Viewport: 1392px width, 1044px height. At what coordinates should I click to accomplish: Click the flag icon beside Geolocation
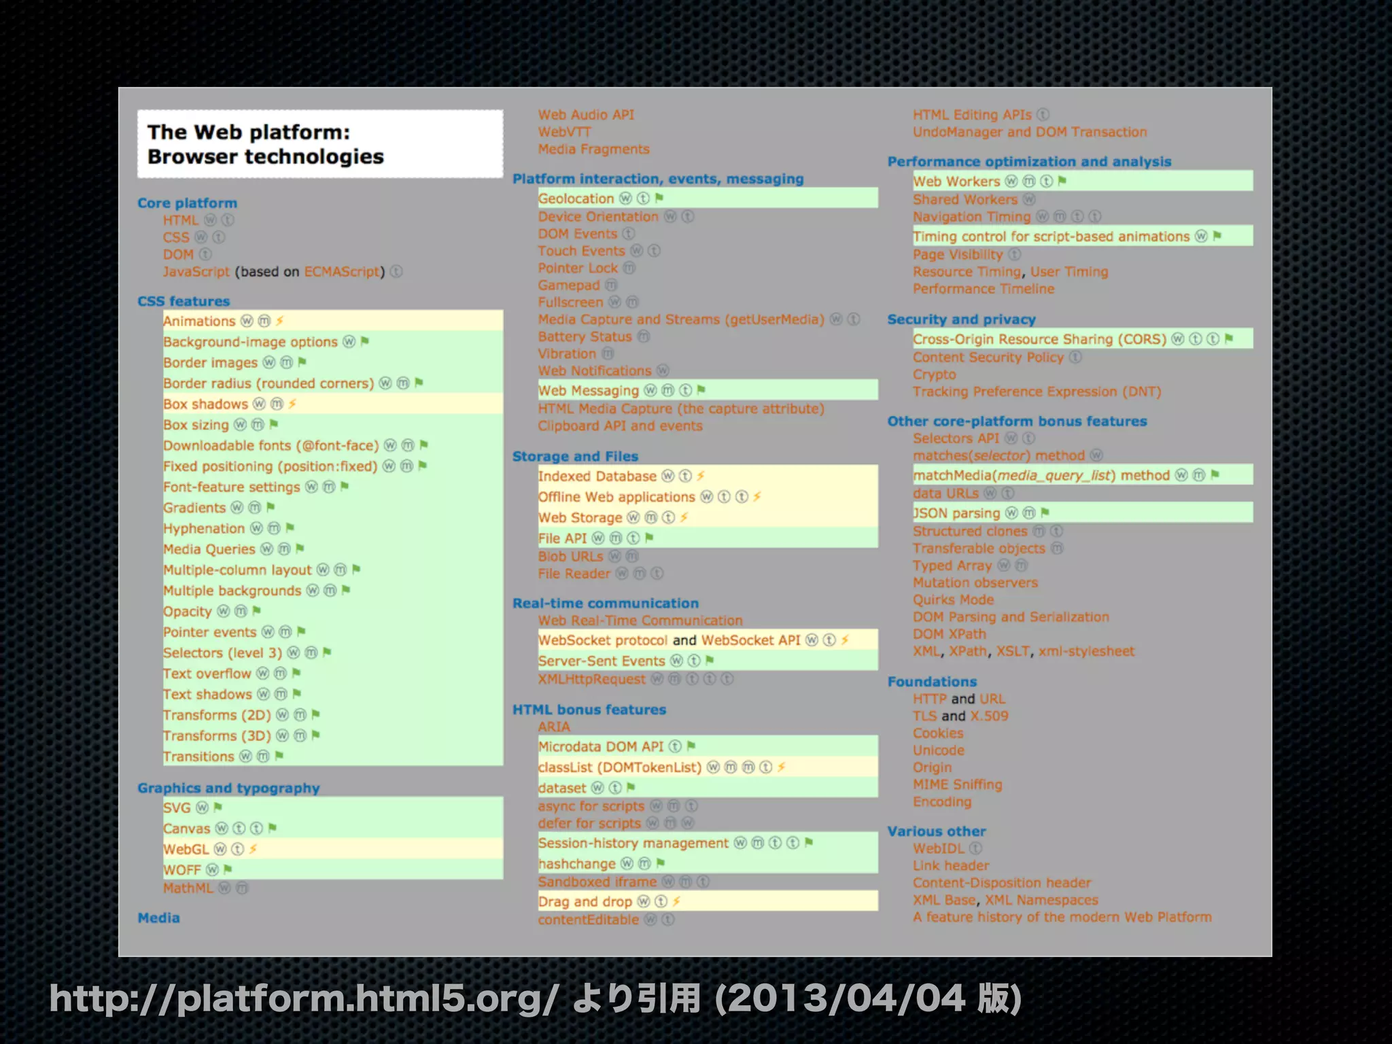tap(659, 198)
